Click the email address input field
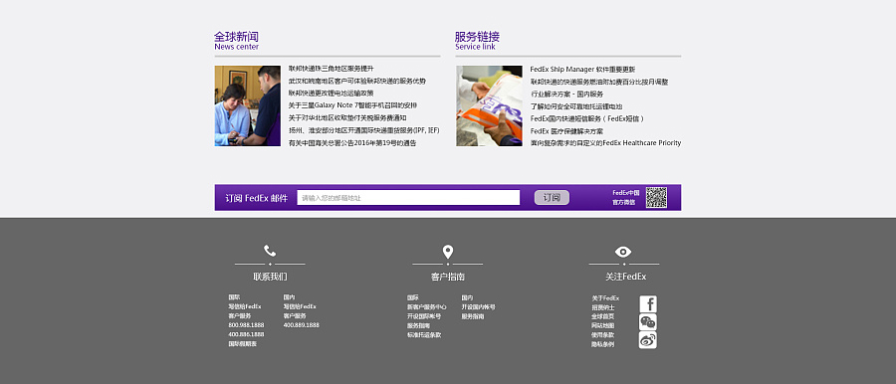896x384 pixels. [408, 198]
